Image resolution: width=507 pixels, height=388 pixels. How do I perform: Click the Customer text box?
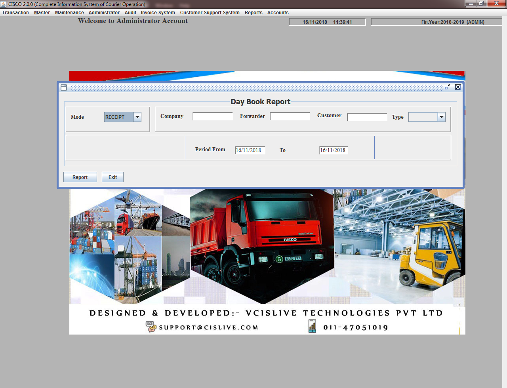(x=367, y=117)
